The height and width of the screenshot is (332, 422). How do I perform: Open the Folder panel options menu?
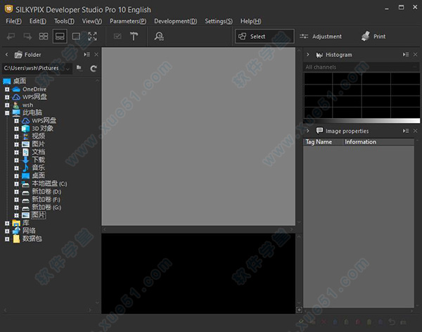click(87, 54)
